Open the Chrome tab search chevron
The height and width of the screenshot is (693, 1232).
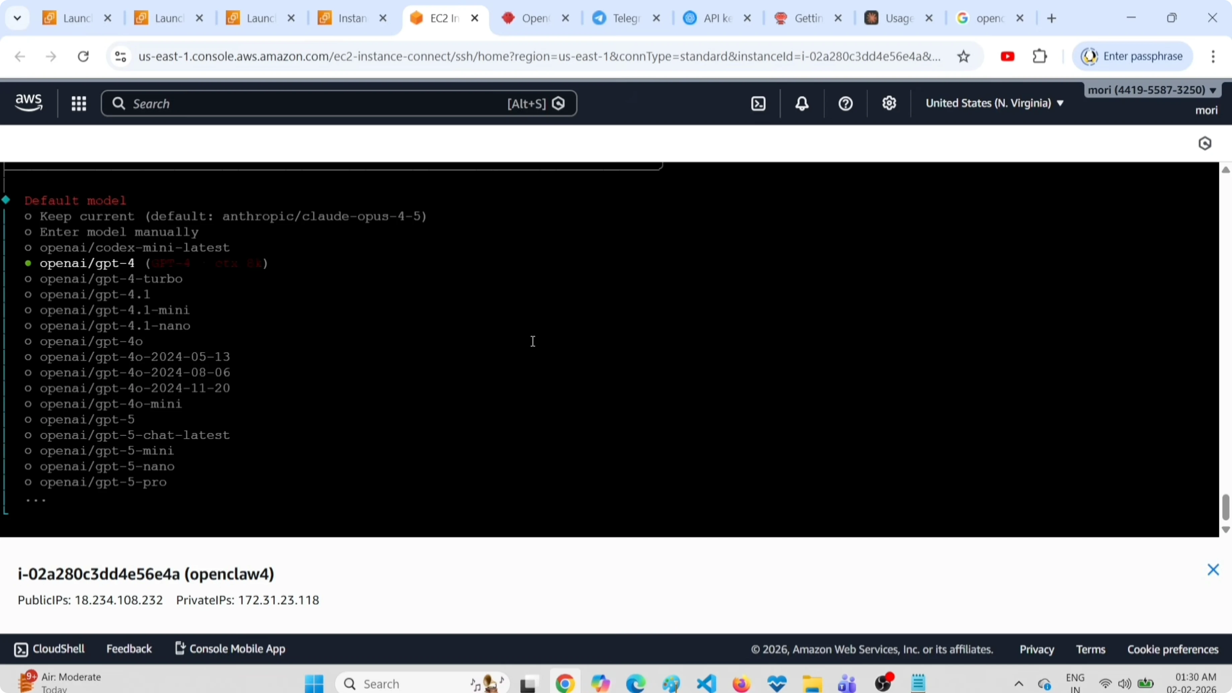click(18, 19)
